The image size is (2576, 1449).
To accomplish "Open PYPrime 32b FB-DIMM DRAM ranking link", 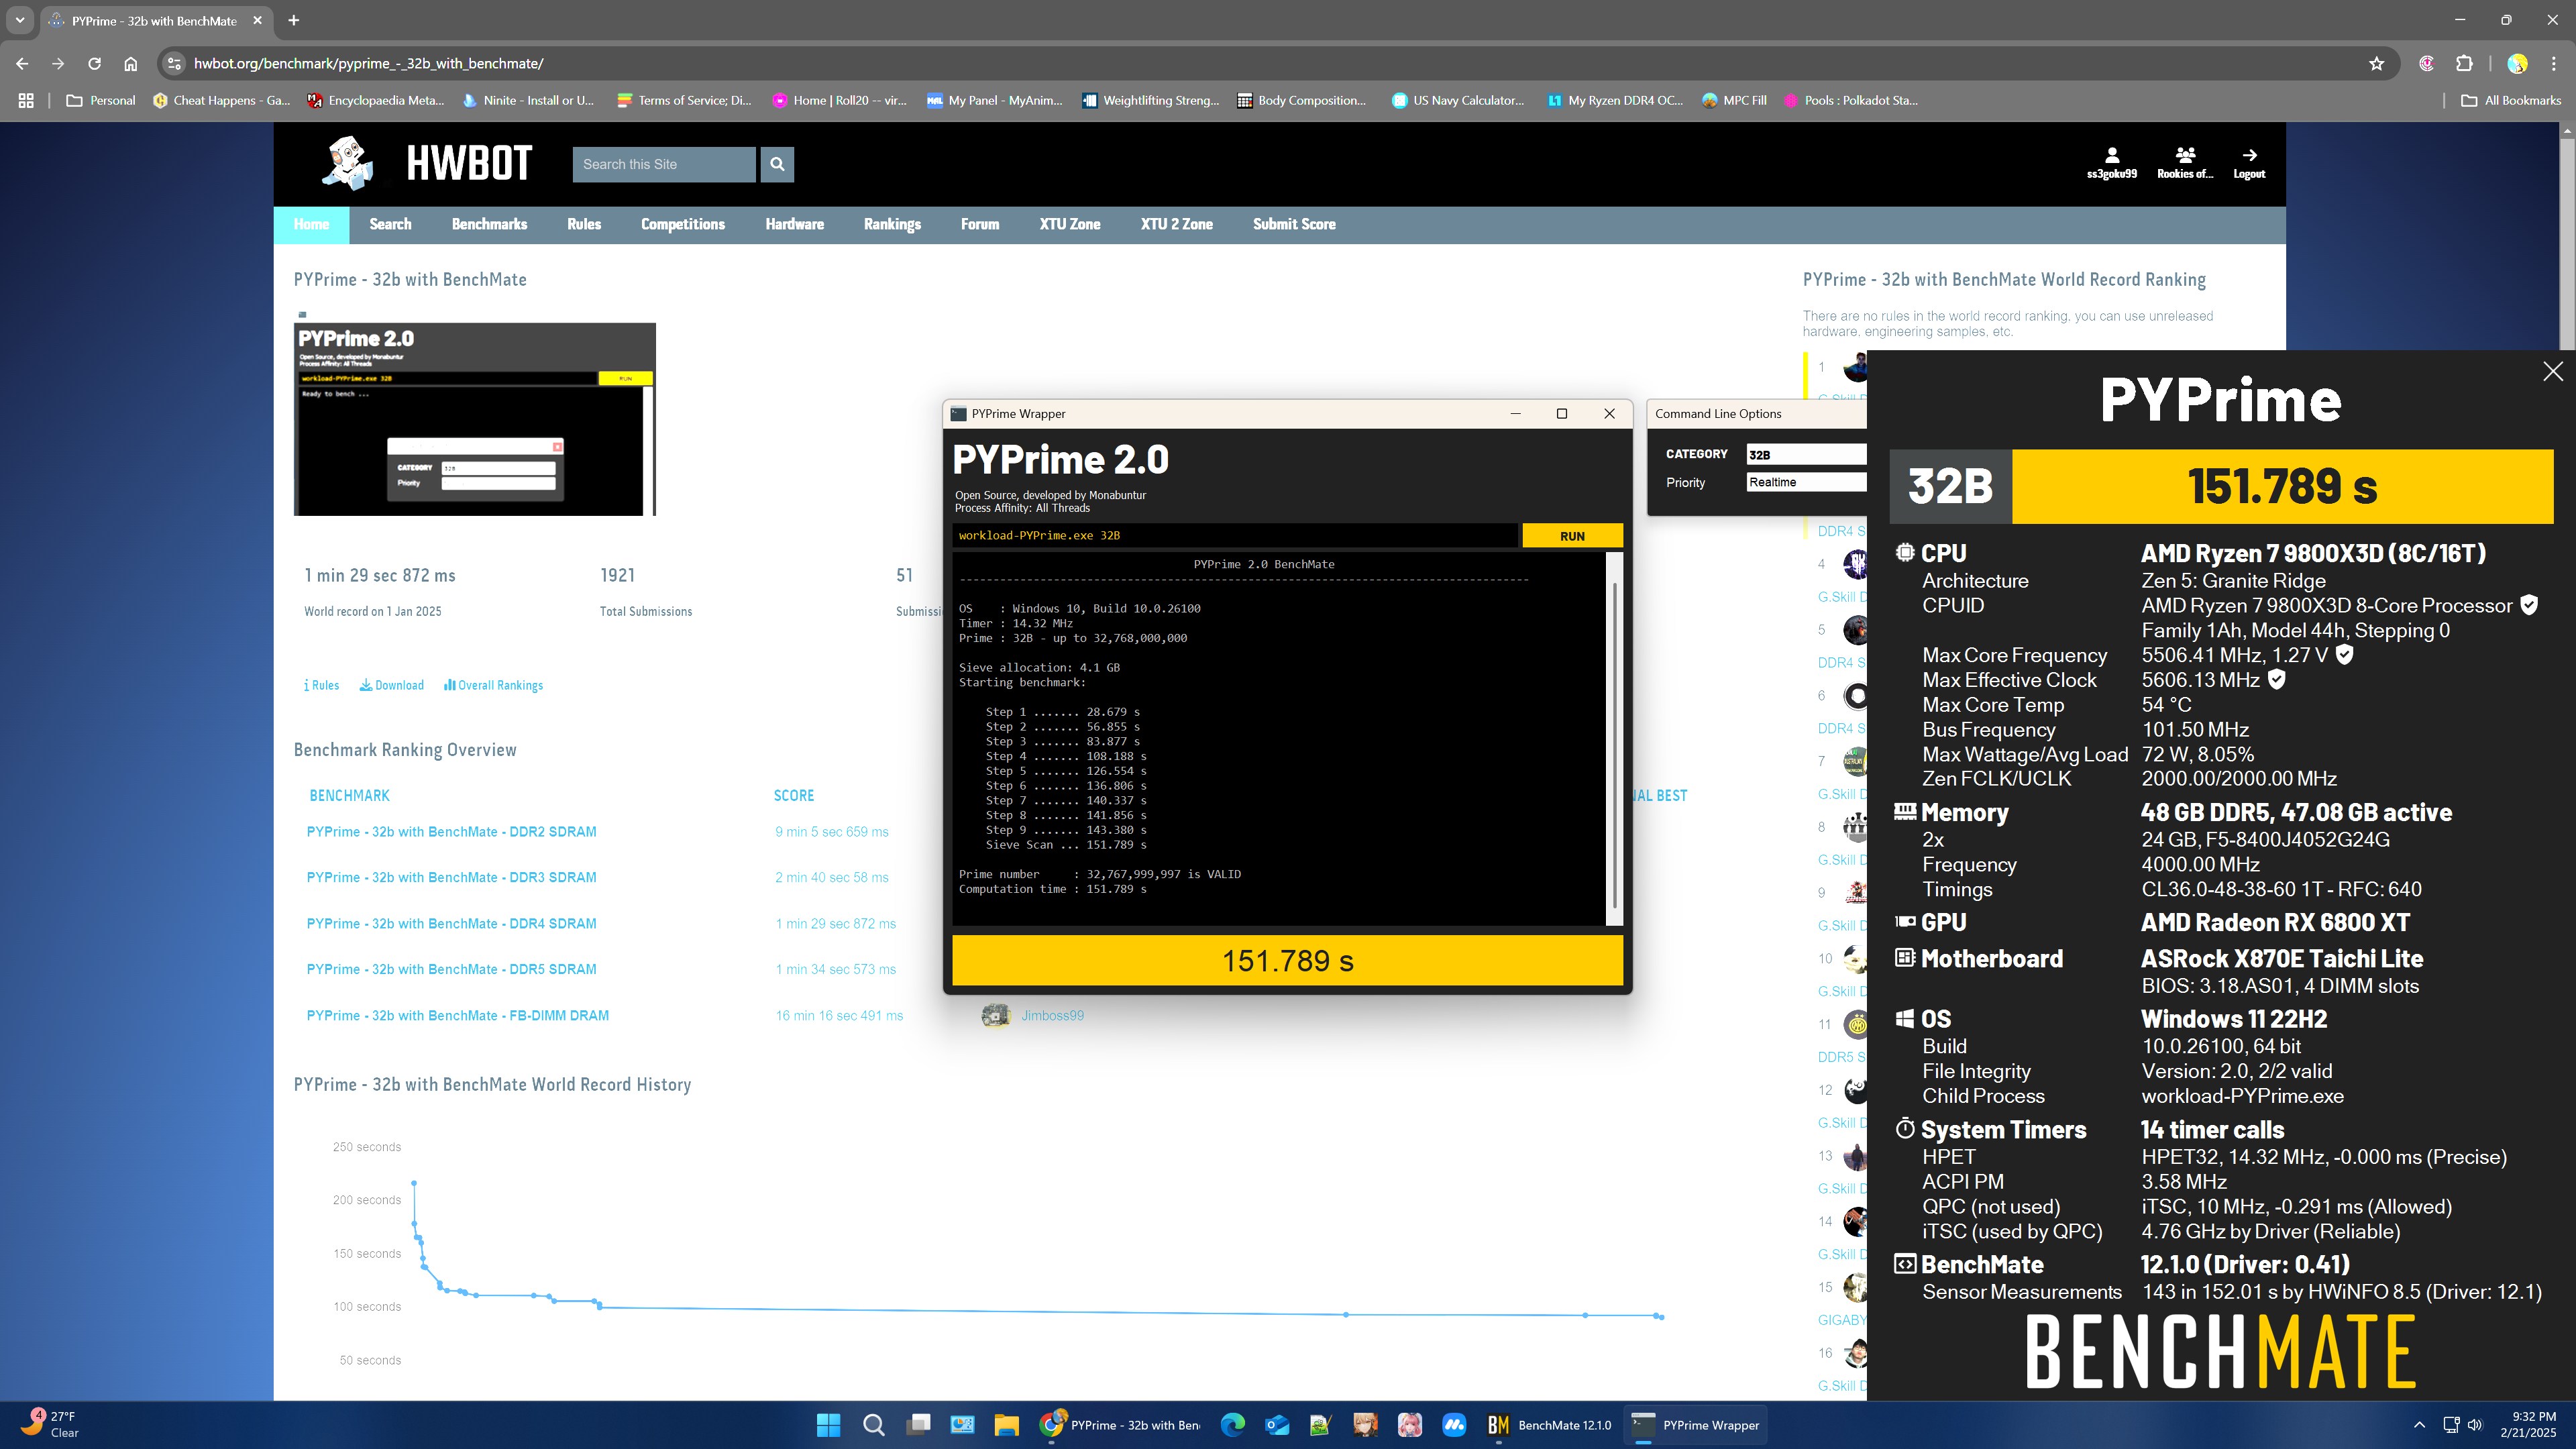I will click(457, 1015).
